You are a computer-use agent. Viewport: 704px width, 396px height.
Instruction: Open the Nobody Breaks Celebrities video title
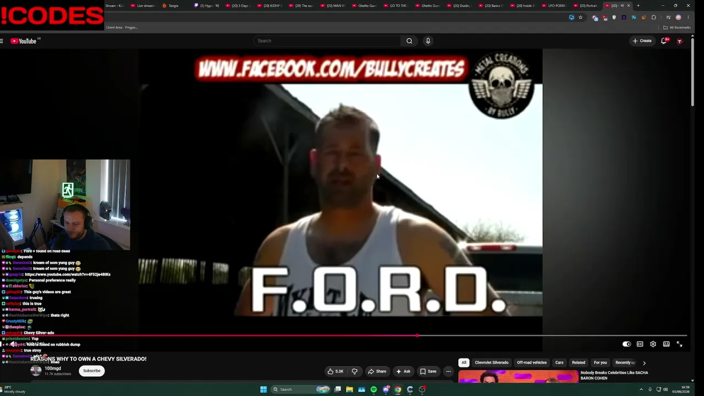point(614,375)
